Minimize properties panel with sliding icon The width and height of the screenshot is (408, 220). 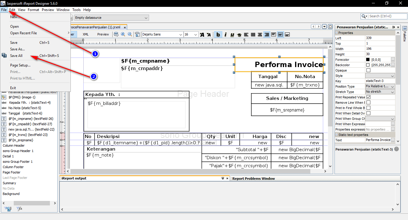pos(394,27)
